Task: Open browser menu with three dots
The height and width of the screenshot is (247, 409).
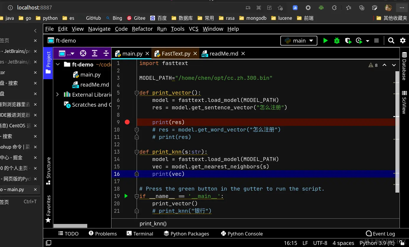Action: 402,8
